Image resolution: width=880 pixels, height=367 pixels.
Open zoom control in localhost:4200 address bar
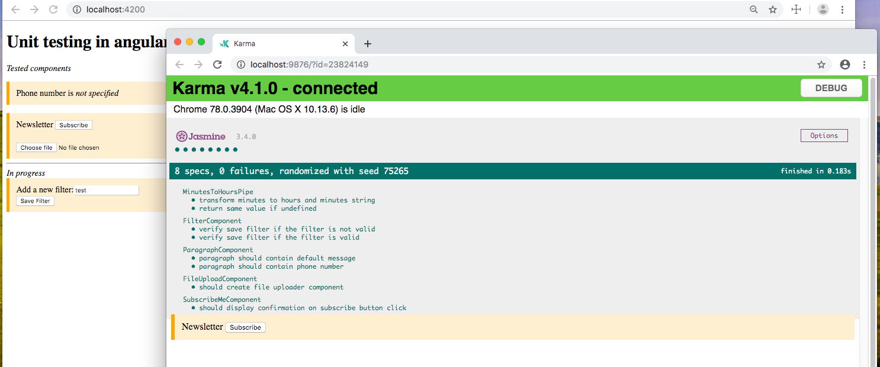pyautogui.click(x=754, y=9)
